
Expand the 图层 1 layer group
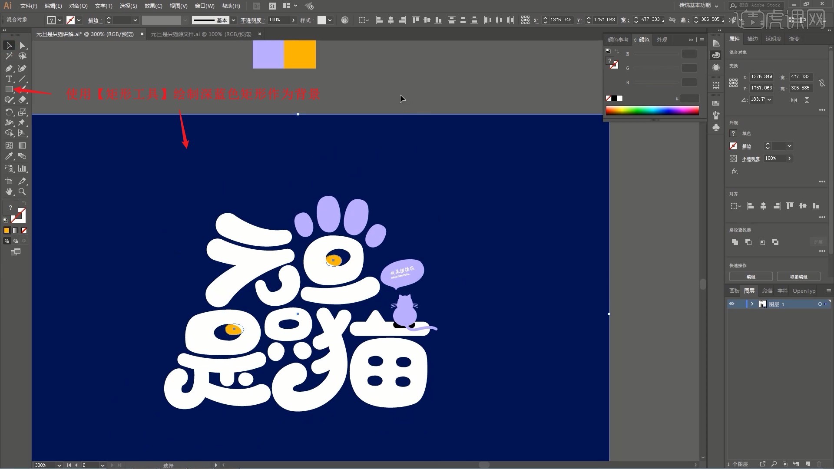point(752,304)
